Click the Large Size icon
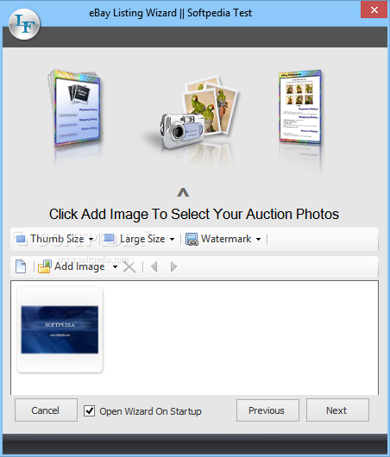This screenshot has width=390, height=457. [x=110, y=239]
